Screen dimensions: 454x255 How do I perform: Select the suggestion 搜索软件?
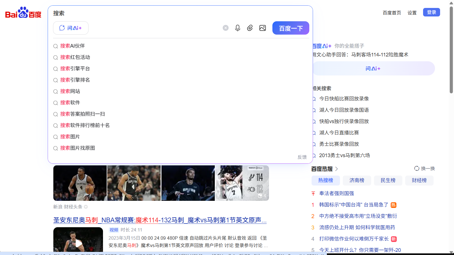point(70,103)
